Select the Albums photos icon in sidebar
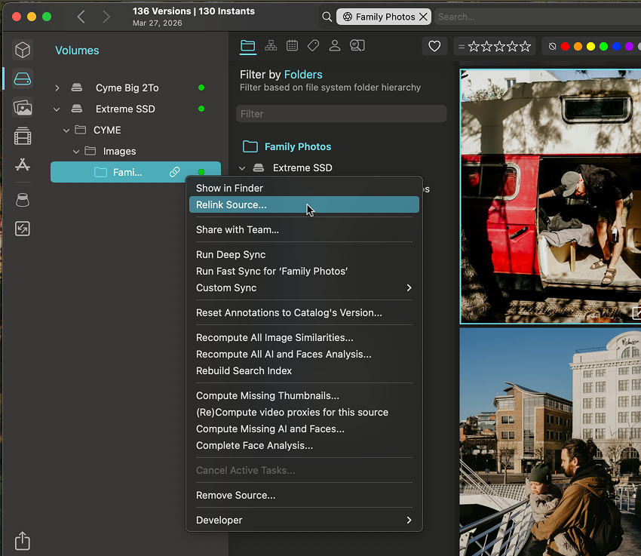 pos(23,108)
